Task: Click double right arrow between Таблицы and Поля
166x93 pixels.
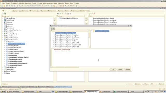Action: coord(86,20)
